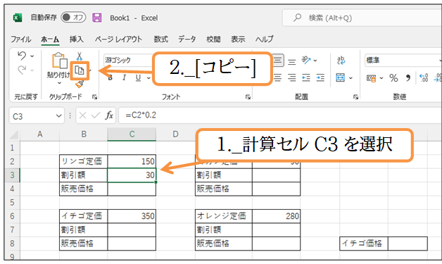
Task: Click the Merge and Center icon
Action: coord(340,77)
